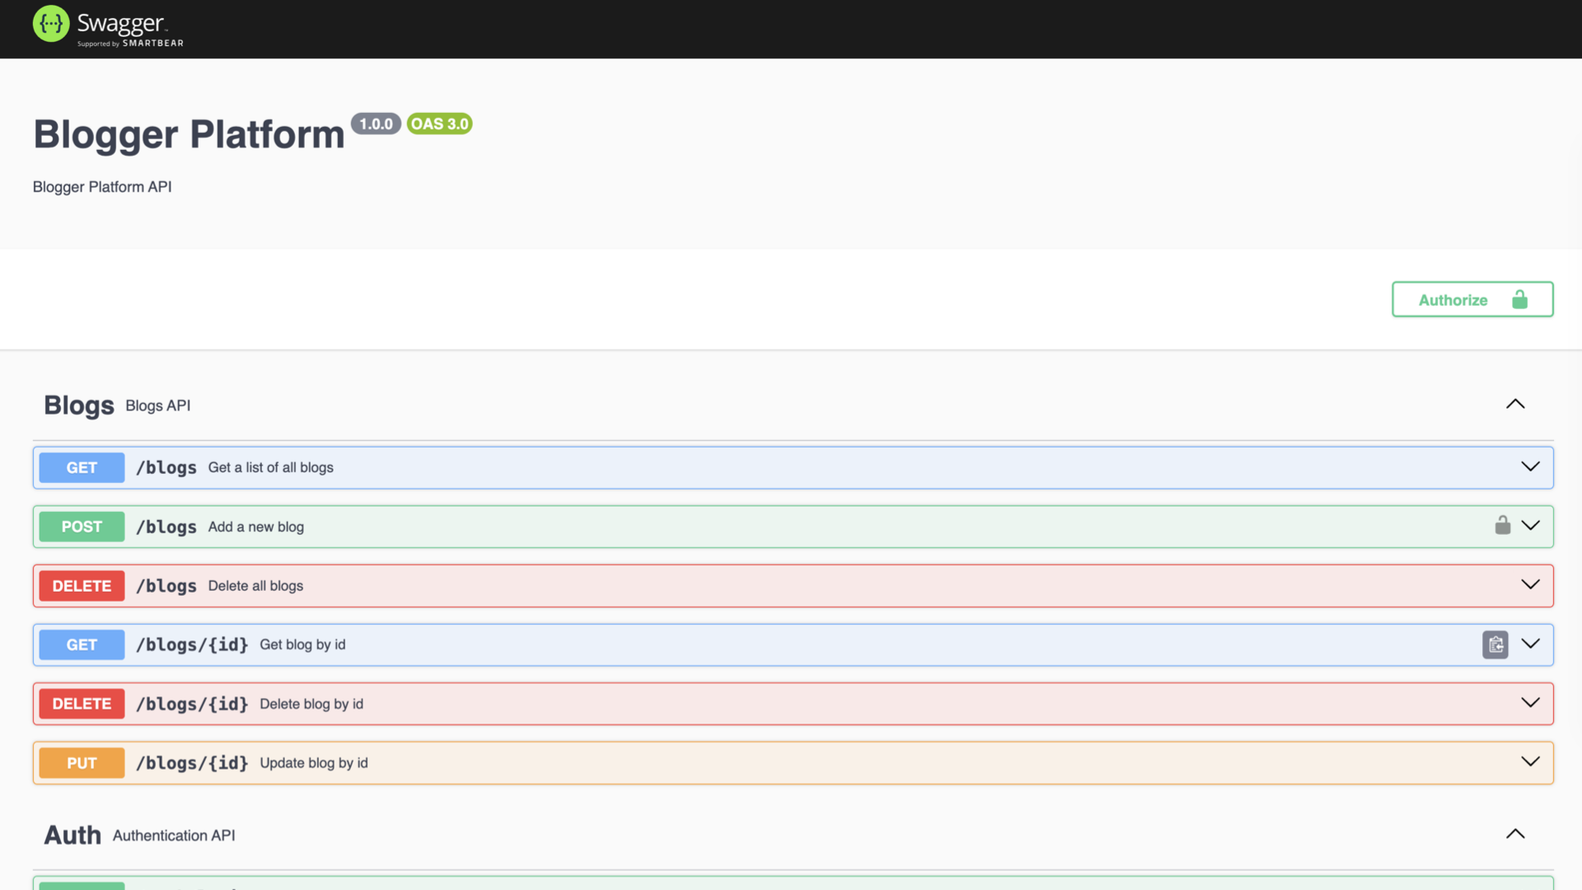This screenshot has width=1582, height=890.
Task: Click the PUT method badge for /blogs/{id}
Action: pyautogui.click(x=82, y=763)
